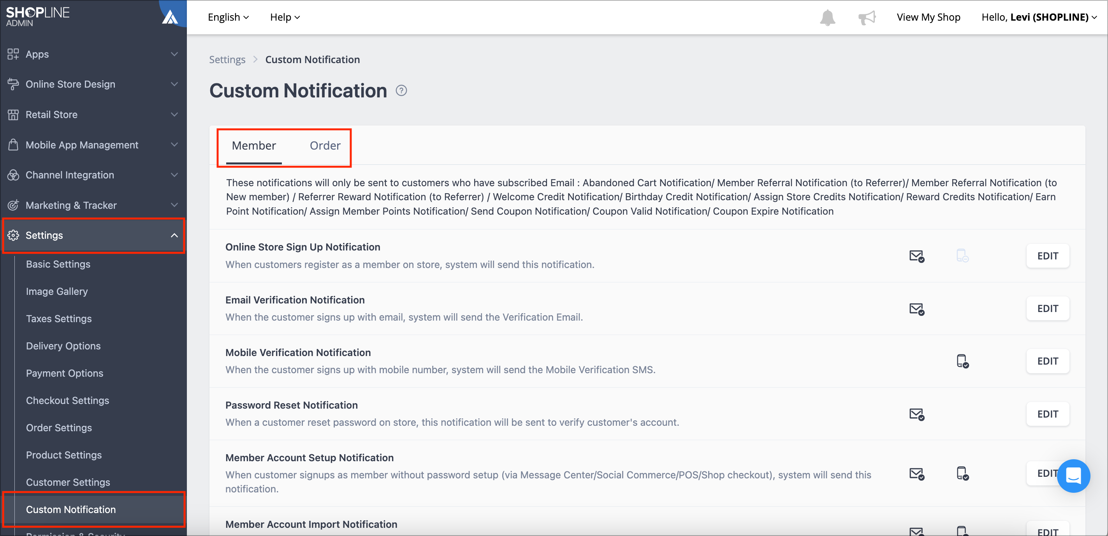The image size is (1108, 536).
Task: Expand the Apps menu chevron
Action: (174, 54)
